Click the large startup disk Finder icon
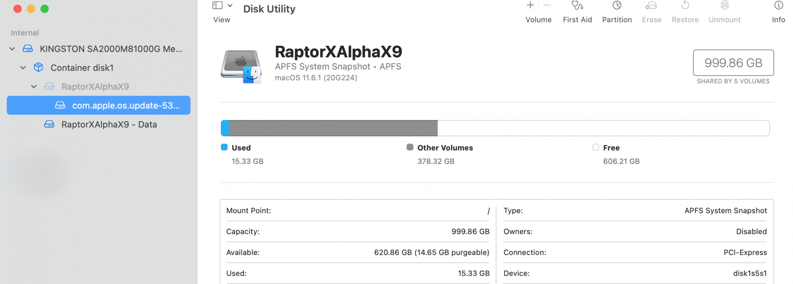The height and width of the screenshot is (284, 793). (x=241, y=66)
